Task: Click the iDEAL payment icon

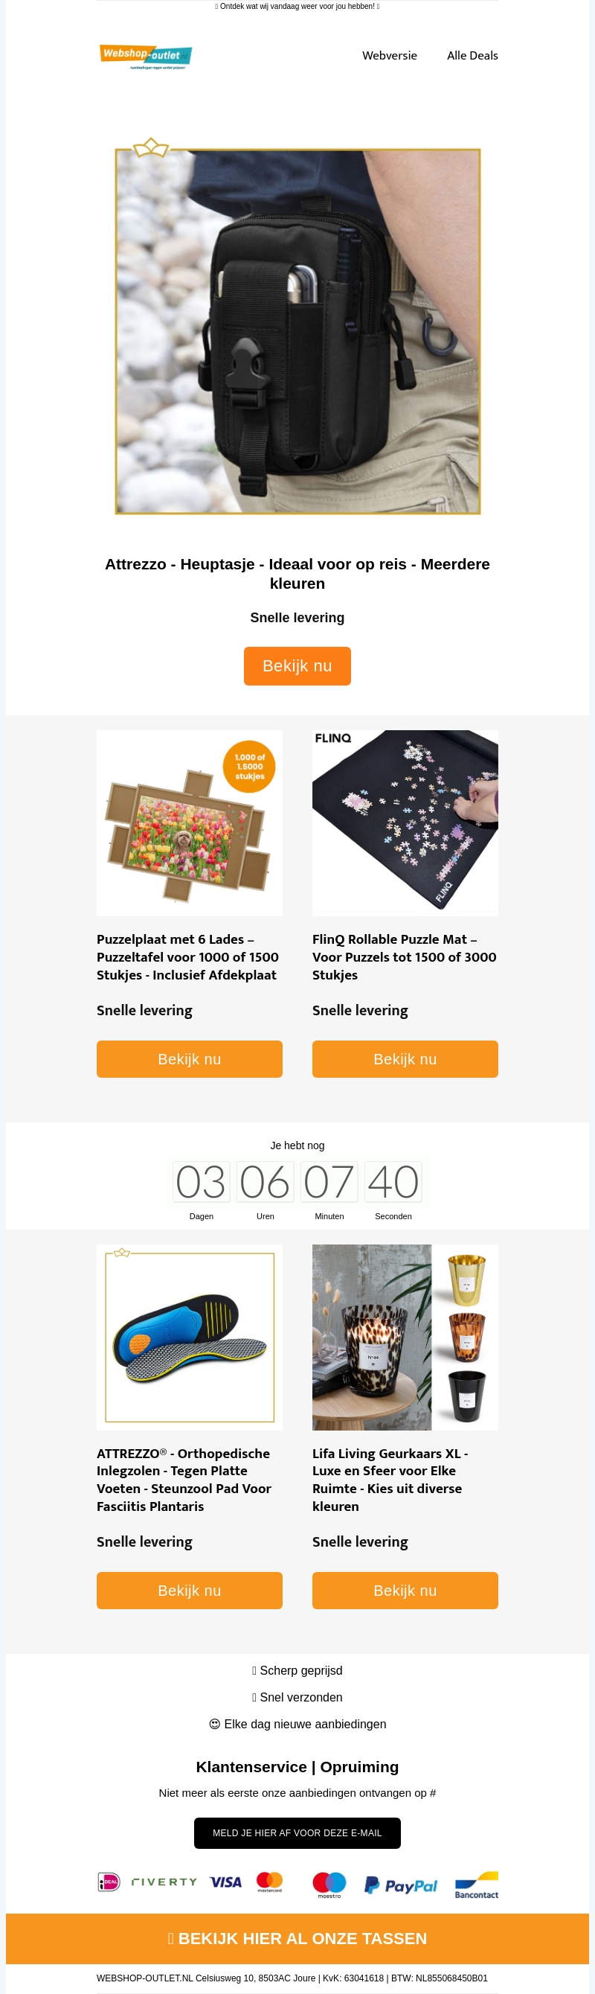Action: coord(109,1881)
